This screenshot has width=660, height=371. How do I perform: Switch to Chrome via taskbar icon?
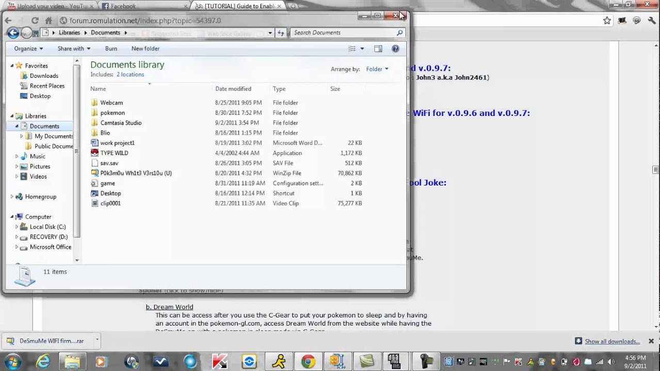308,361
